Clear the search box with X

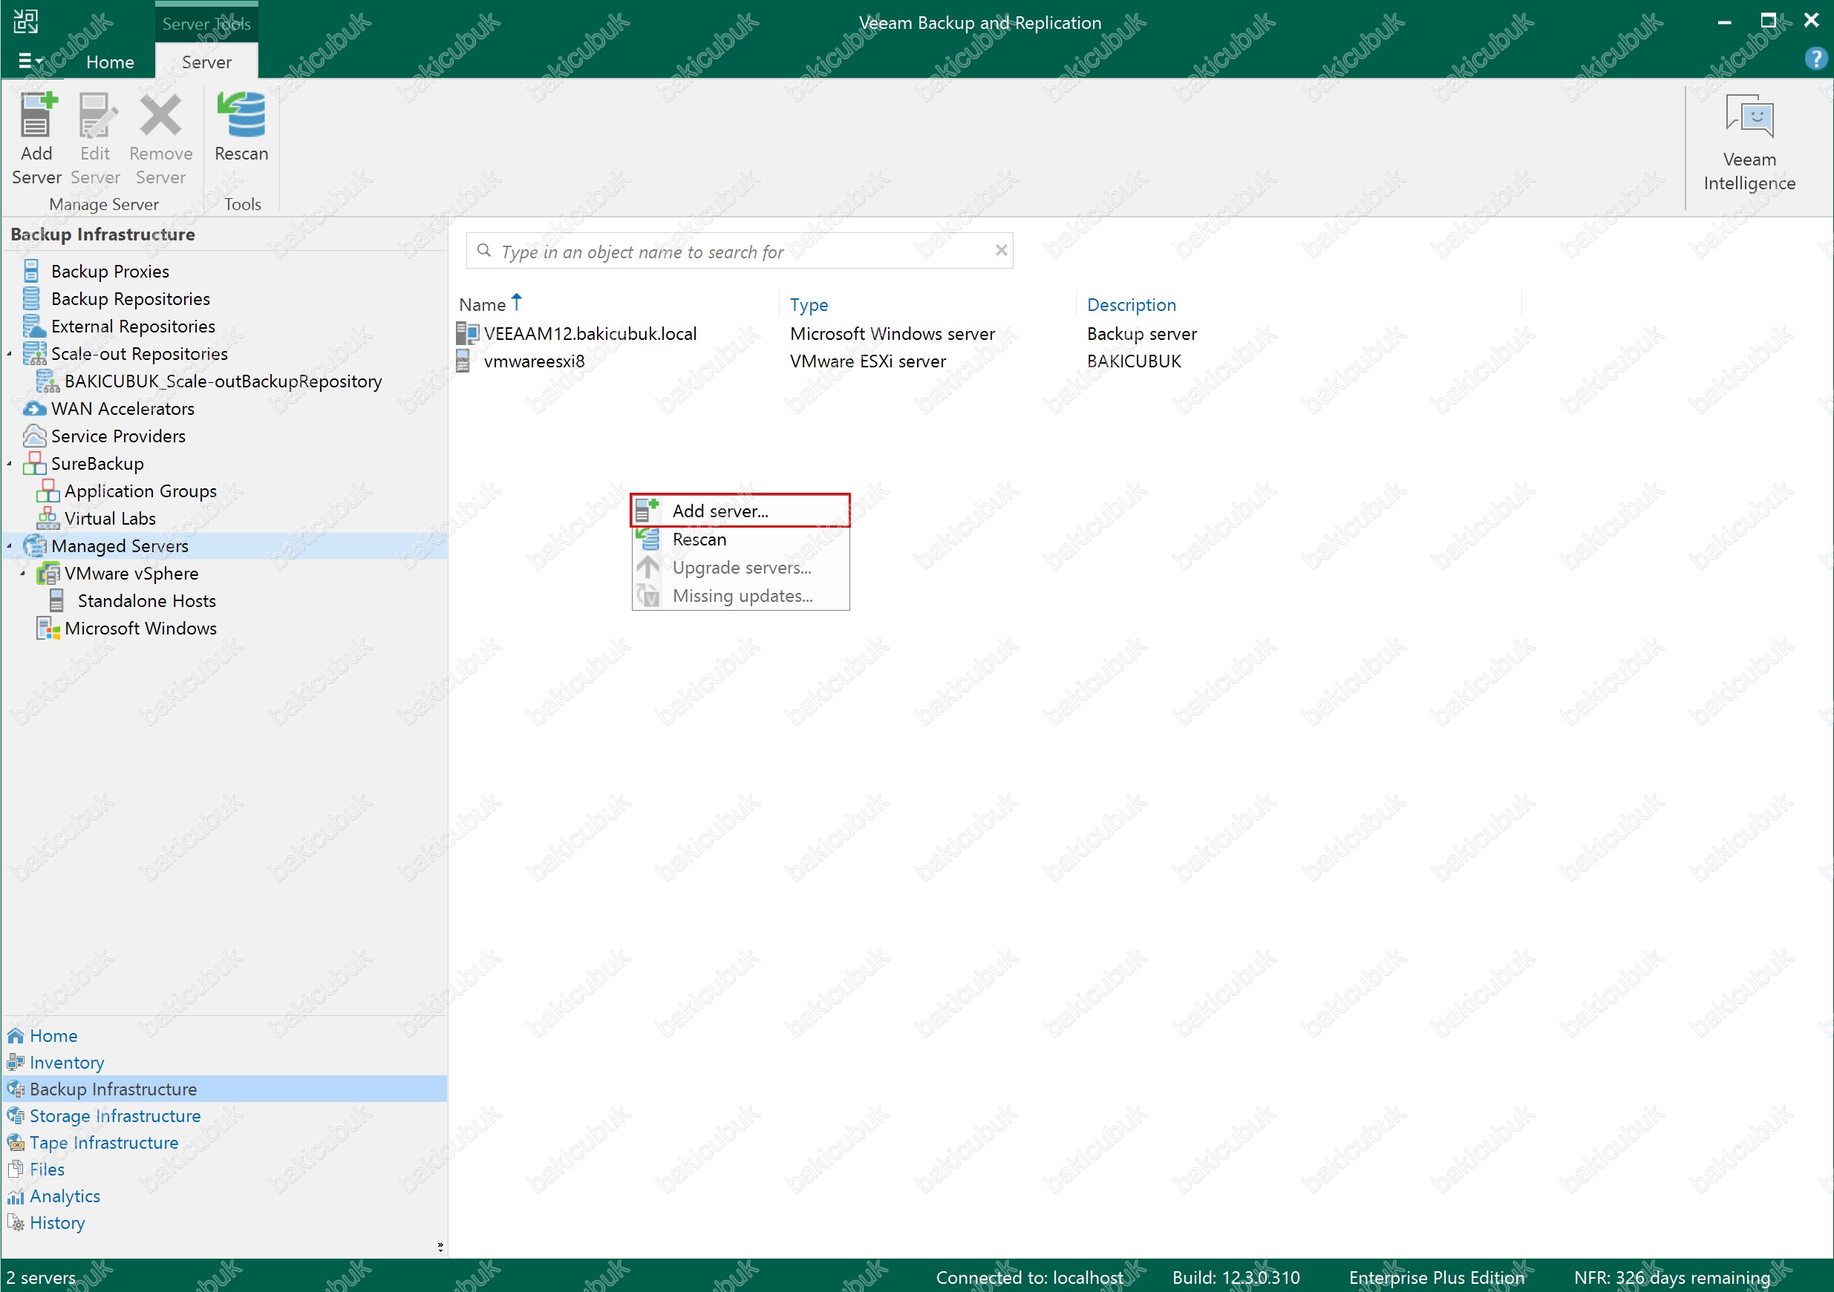[1001, 250]
